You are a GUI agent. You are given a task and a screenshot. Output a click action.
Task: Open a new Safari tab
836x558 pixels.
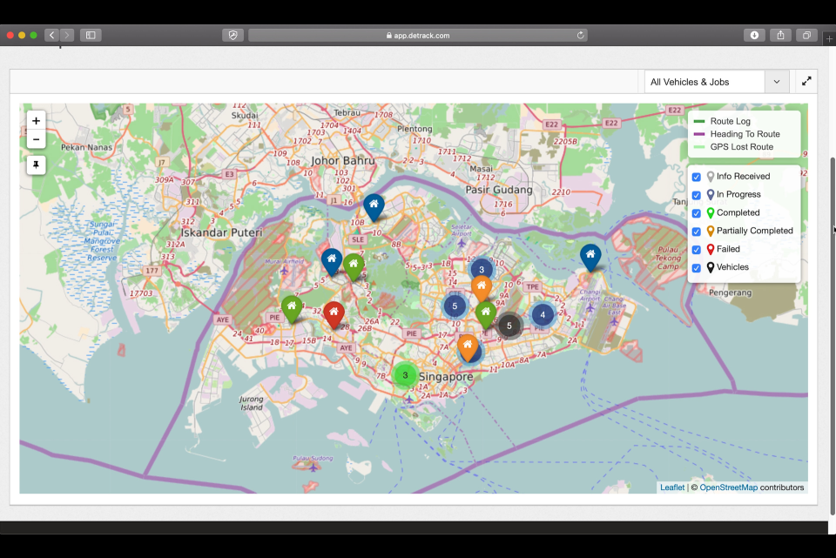[829, 38]
